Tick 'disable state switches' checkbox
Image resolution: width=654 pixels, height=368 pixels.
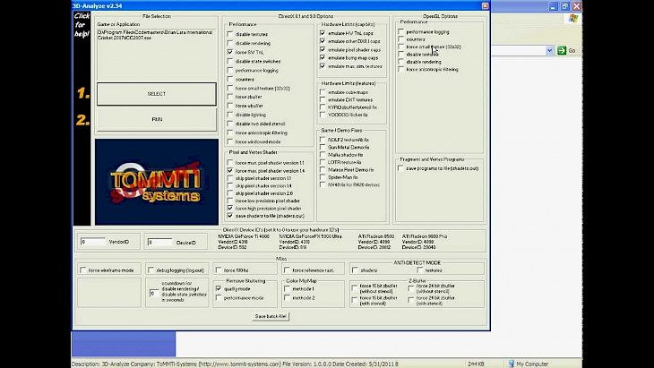(x=230, y=61)
